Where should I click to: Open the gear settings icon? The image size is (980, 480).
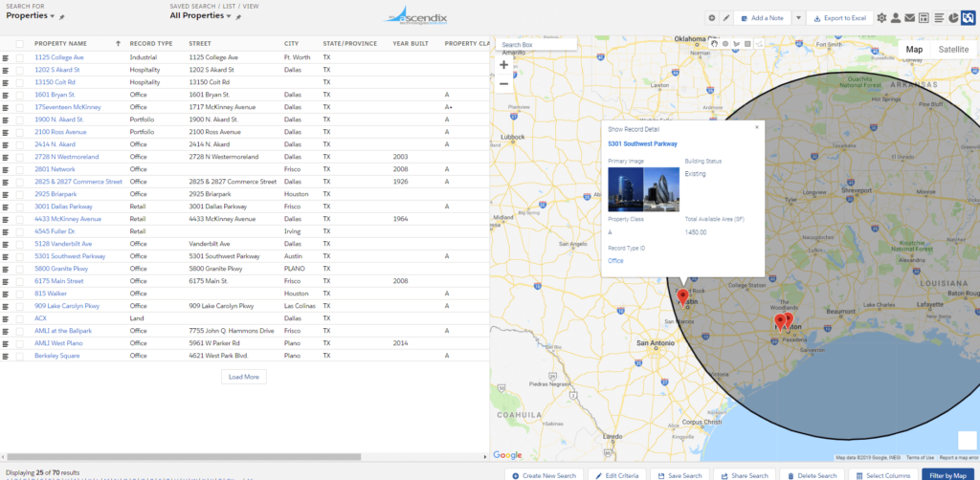(881, 18)
